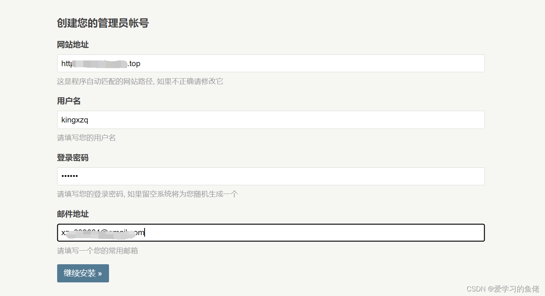The width and height of the screenshot is (545, 296).
Task: Click the blurred part of the website URL
Action: (x=100, y=64)
